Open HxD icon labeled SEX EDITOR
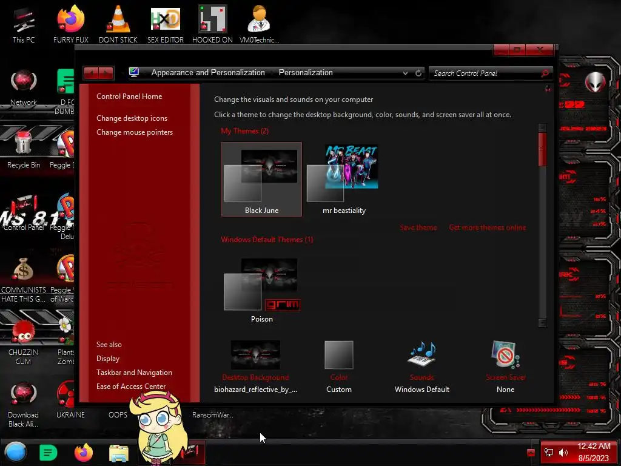 (165, 24)
